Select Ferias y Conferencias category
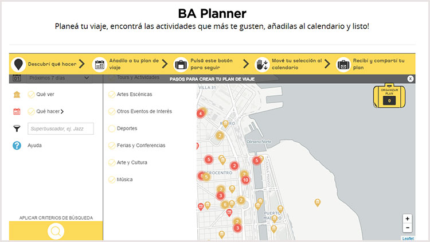Screen dimensions: 430x242 tap(112, 146)
